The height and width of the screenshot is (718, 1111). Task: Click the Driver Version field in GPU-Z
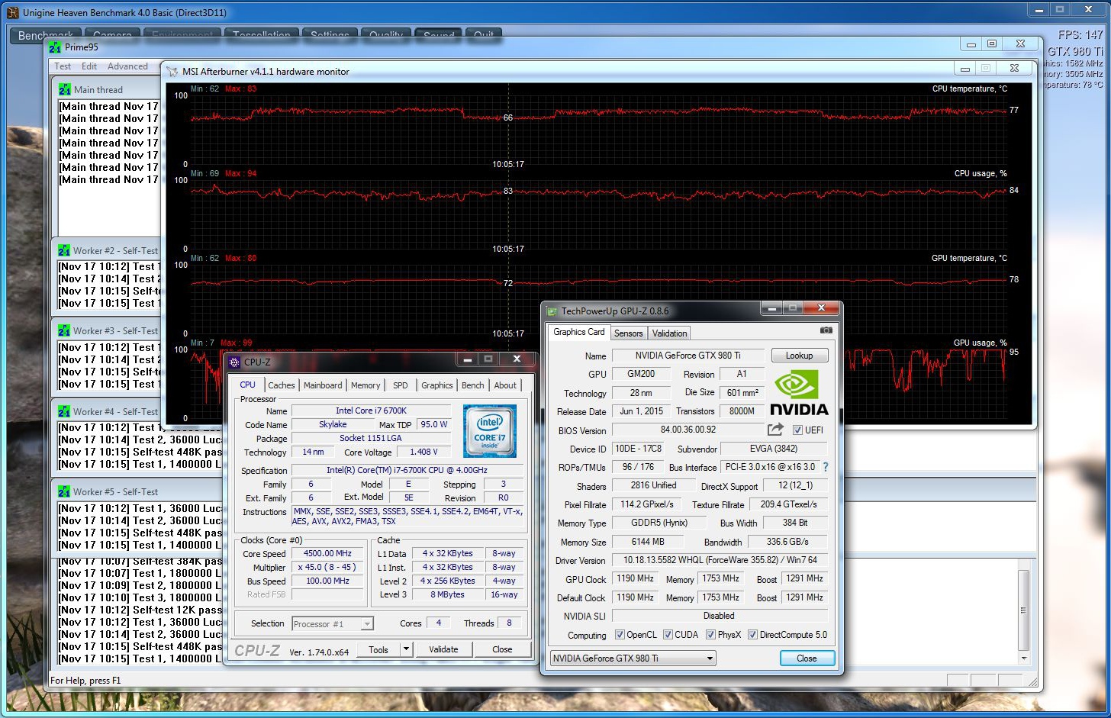click(x=720, y=560)
